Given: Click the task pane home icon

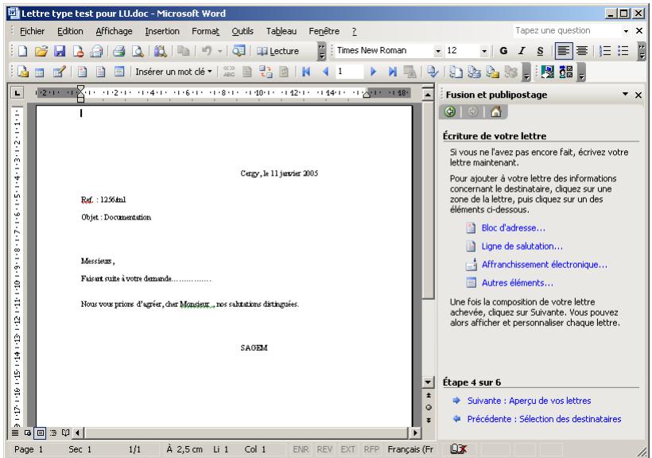Looking at the screenshot, I should coord(495,112).
